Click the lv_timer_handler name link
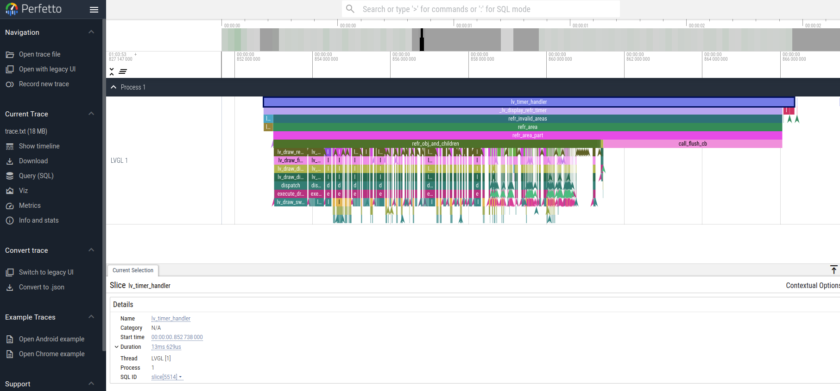 171,319
